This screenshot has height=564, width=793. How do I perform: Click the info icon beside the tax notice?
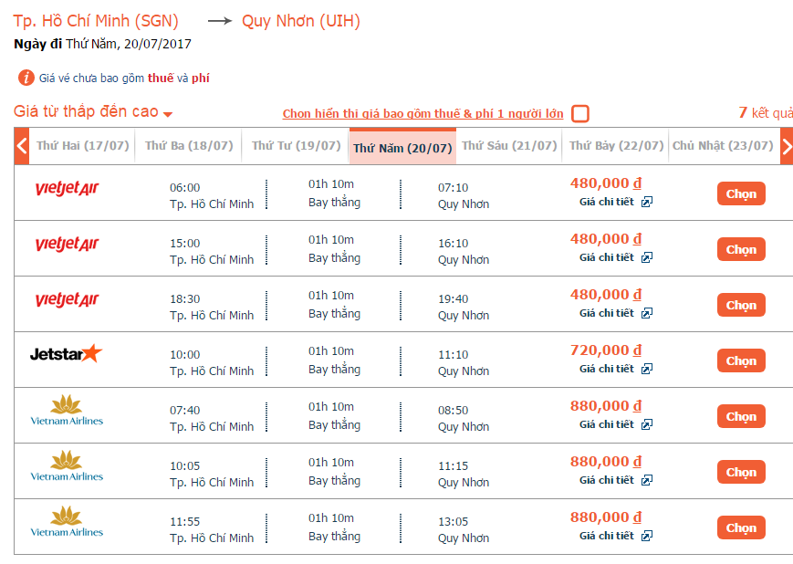26,78
